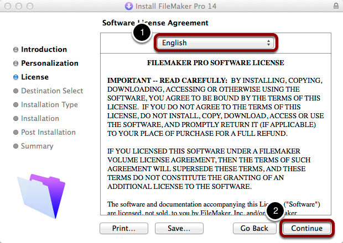Viewport: 343px width, 243px height.
Task: Click the FILEMAKER PRO SOFTWARE LICENSE title
Action: click(216, 63)
